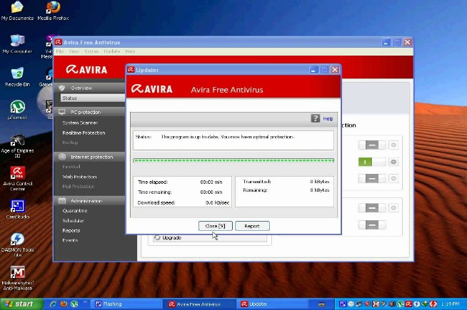
Task: Open Malwarebytes' Anti-Malware desktop shortcut
Action: (x=18, y=278)
